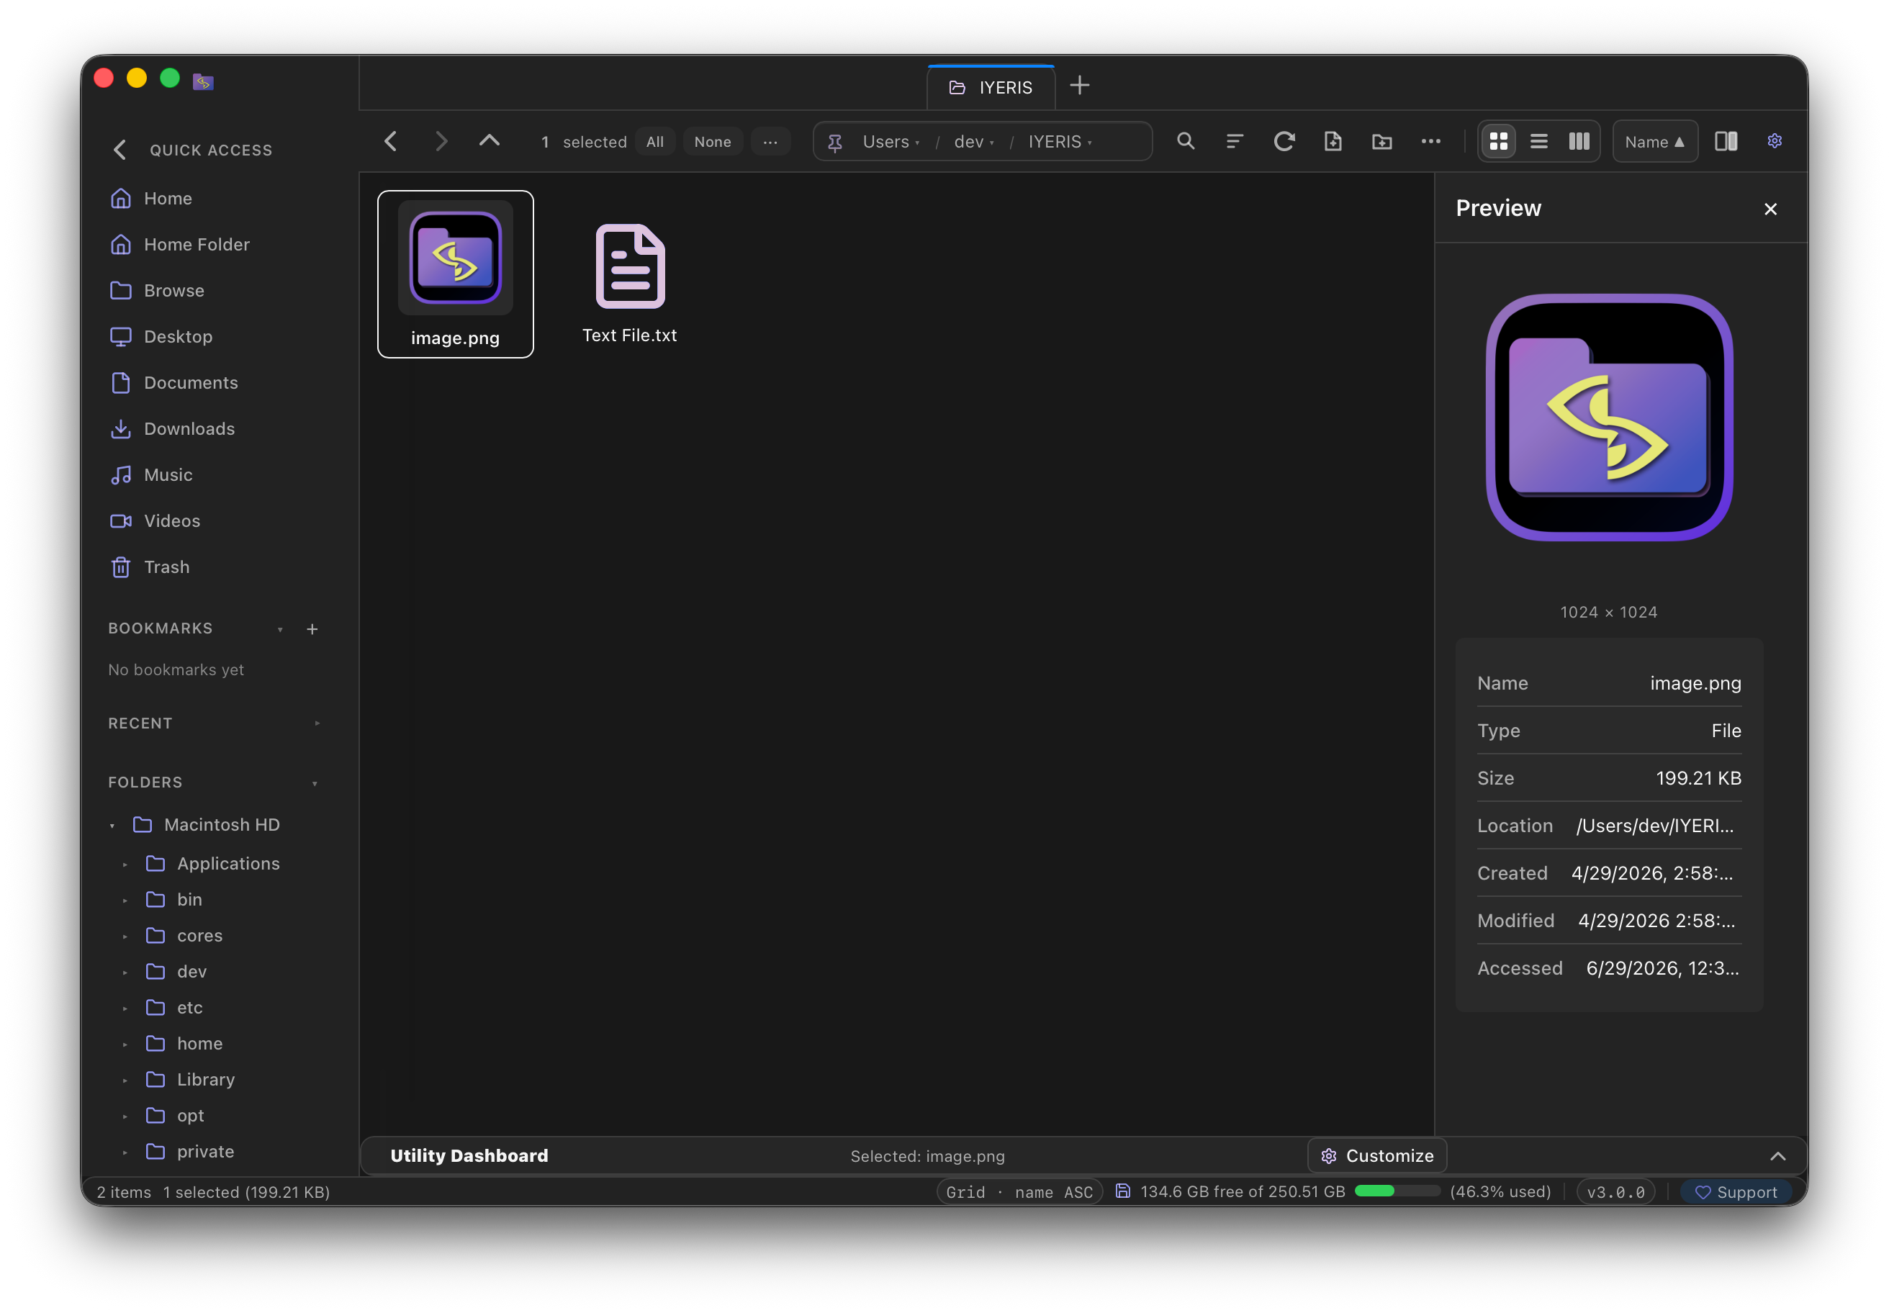Switch to column view

(x=1579, y=142)
